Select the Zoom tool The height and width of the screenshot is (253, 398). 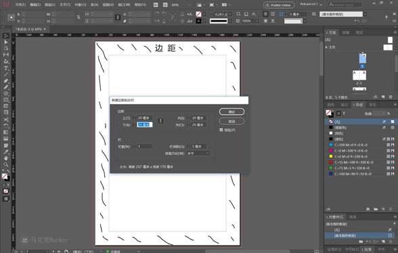[x=5, y=165]
